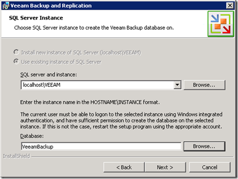Click the SQL server and instance label
Screen dimensions: 238x179
(x=49, y=75)
